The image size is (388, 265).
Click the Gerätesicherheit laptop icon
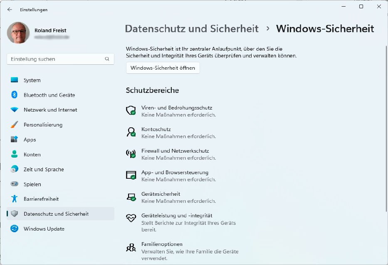coord(131,197)
